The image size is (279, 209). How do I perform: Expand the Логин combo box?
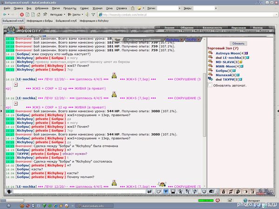(179, 8)
